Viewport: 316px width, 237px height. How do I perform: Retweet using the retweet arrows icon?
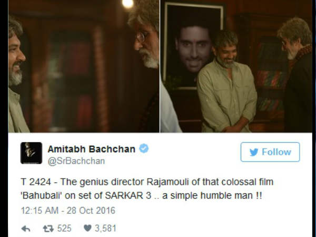coord(48,229)
